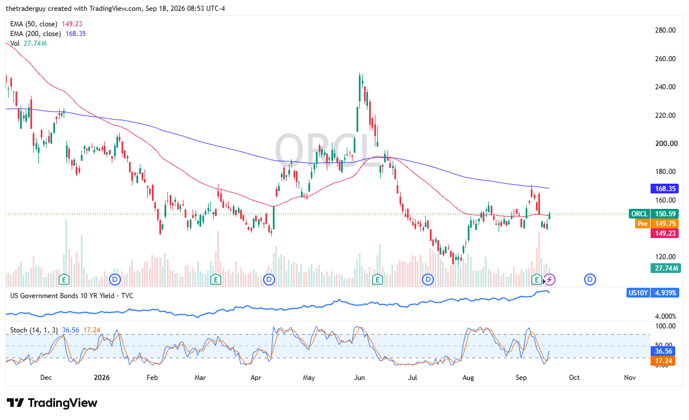Click the Aug time axis label
689x420 pixels.
tap(468, 378)
